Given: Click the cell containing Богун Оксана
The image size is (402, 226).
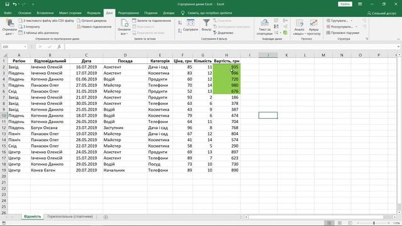Looking at the screenshot, I should (50, 127).
